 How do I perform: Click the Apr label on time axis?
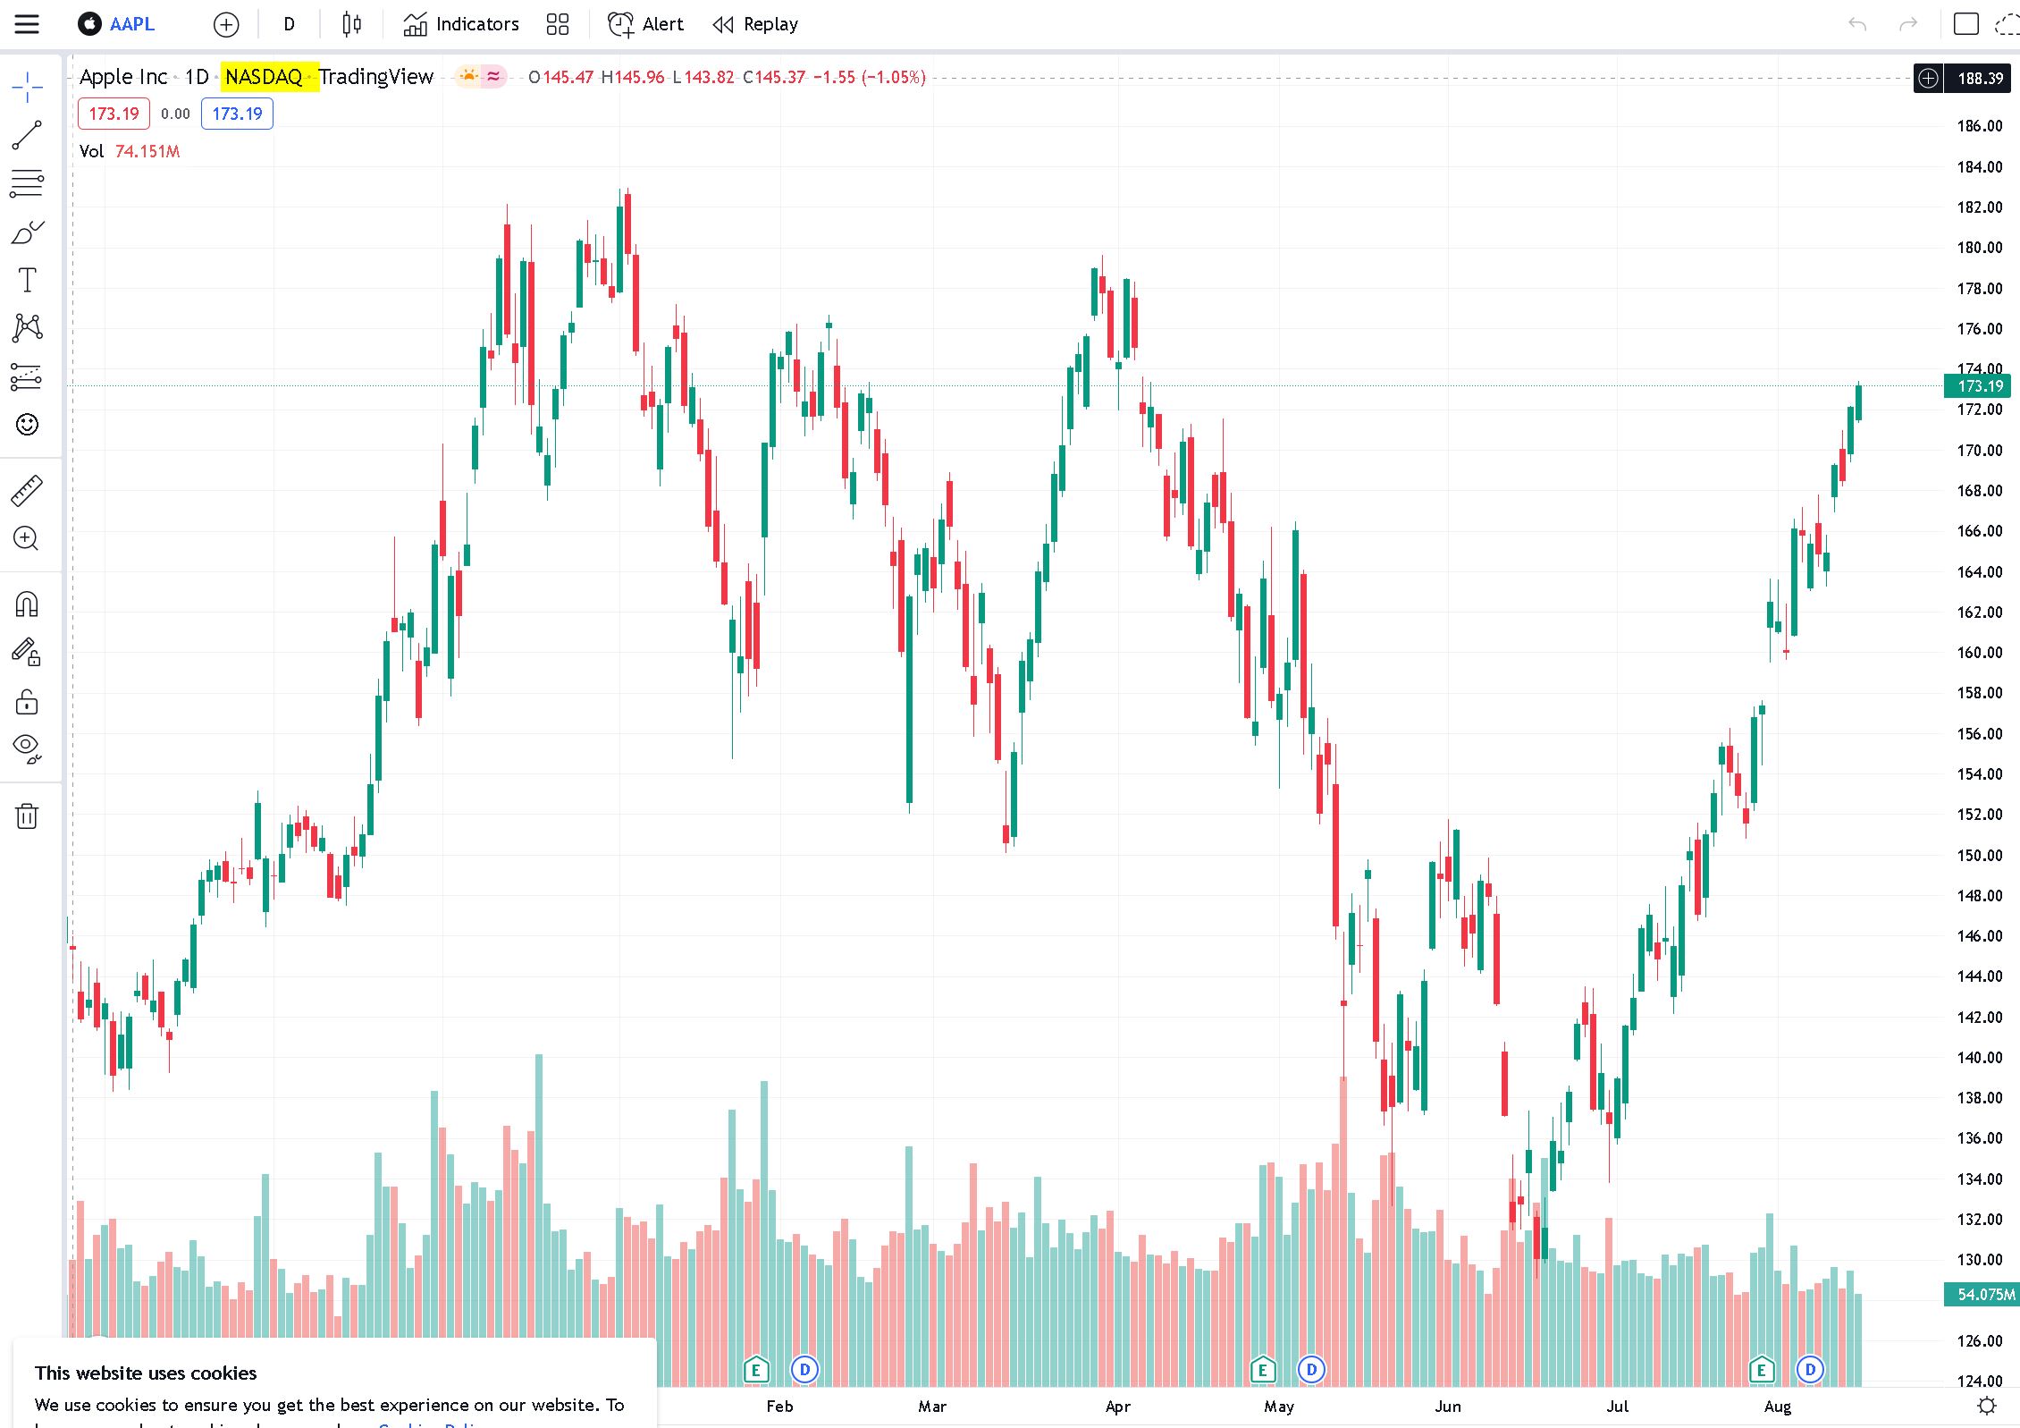click(x=1117, y=1406)
